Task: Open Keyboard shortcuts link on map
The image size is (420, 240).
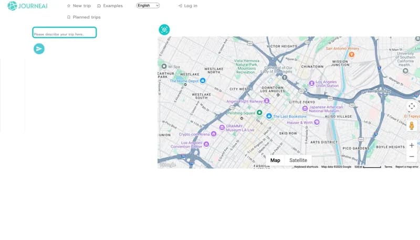Action: (x=306, y=167)
